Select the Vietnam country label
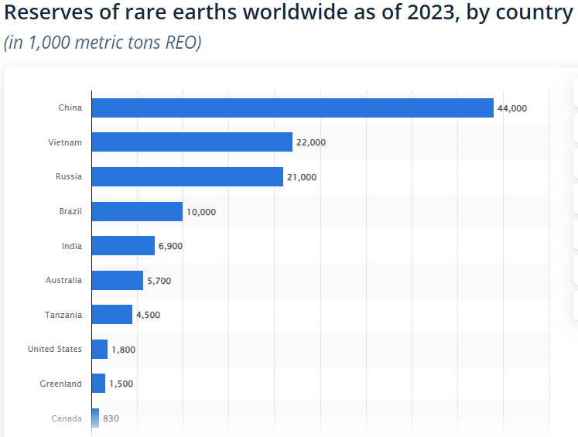578x437 pixels. coord(65,142)
